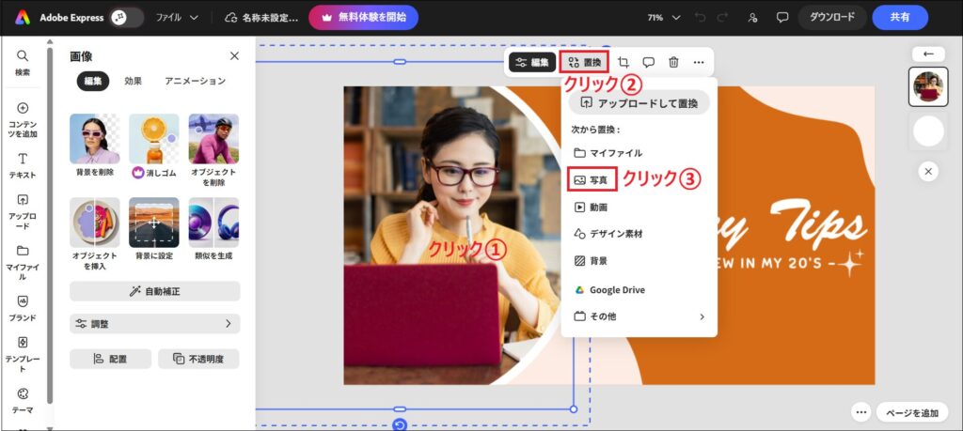The image size is (963, 431).
Task: Open マイファイル in the left sidebar
Action: coord(23,263)
